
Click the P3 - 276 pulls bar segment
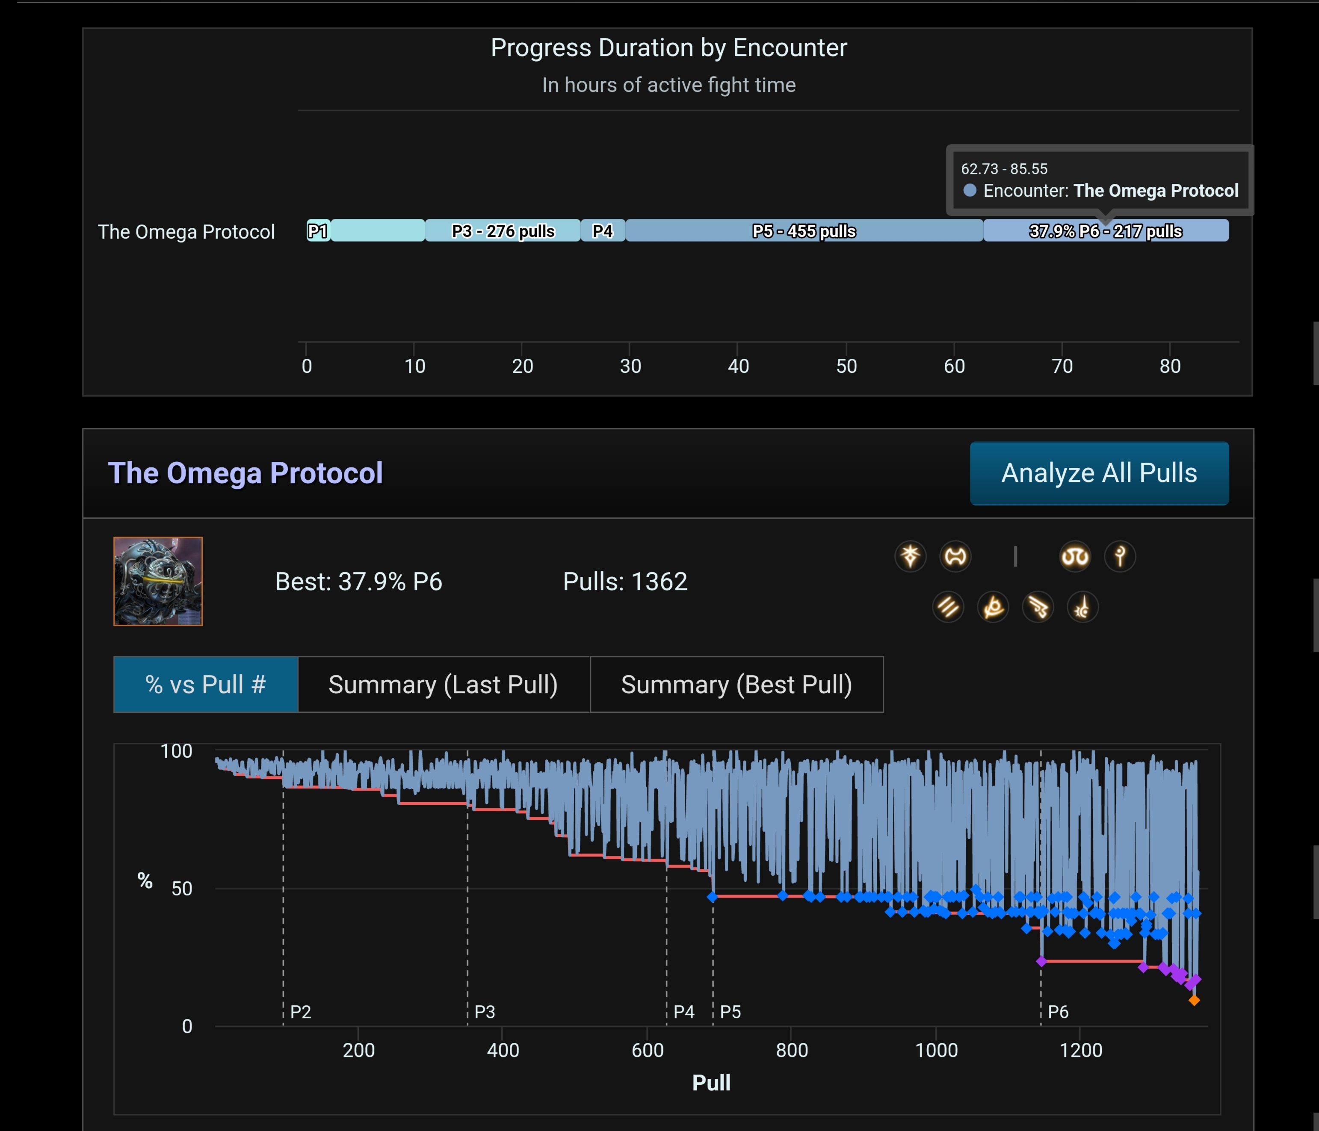coord(502,230)
